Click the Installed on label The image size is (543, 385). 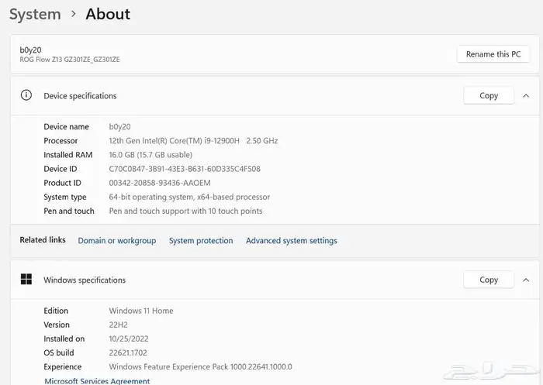[x=64, y=339]
